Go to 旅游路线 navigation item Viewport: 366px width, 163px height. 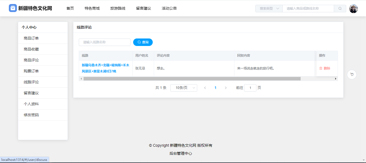click(x=118, y=9)
